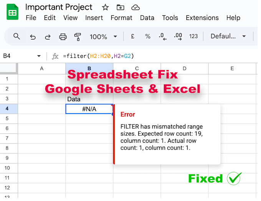Click the formula bar with filter formula
261x201 pixels.
[x=160, y=56]
